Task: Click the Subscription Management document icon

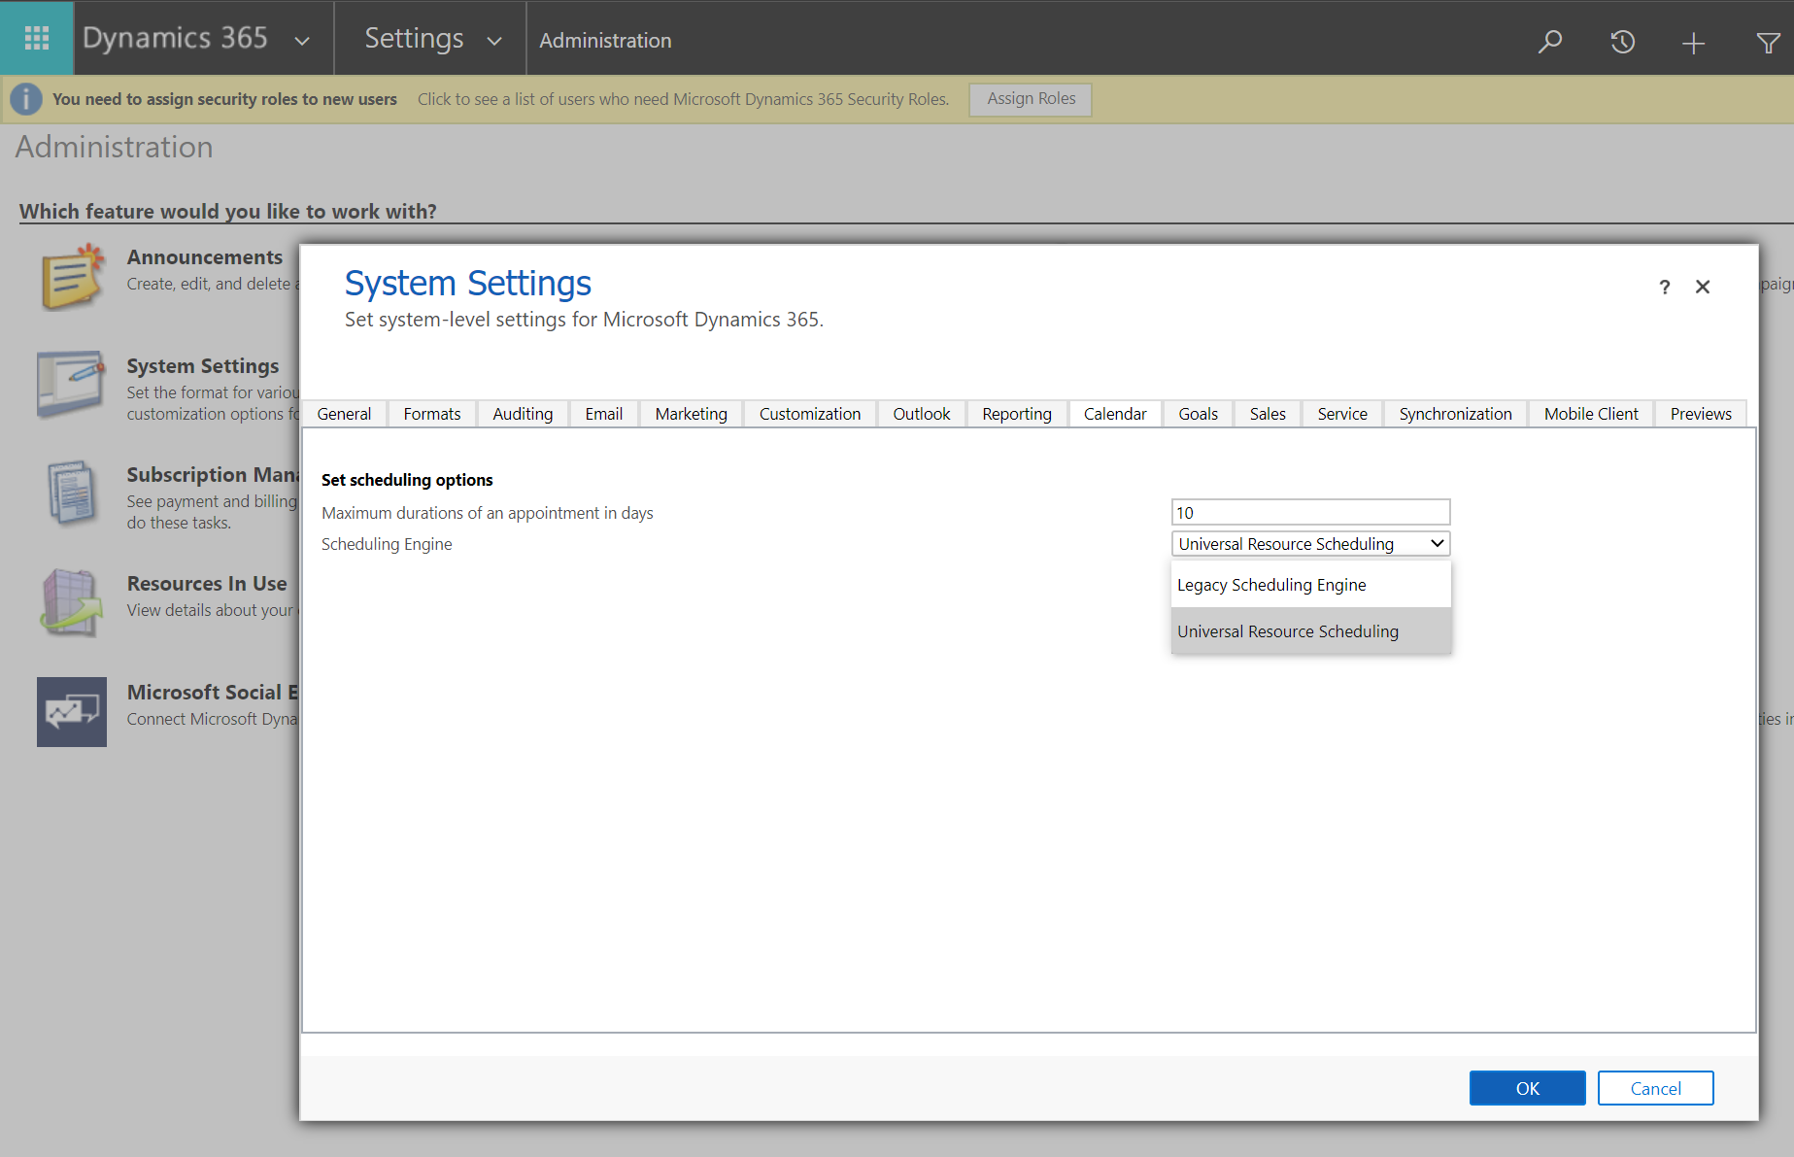Action: [72, 493]
